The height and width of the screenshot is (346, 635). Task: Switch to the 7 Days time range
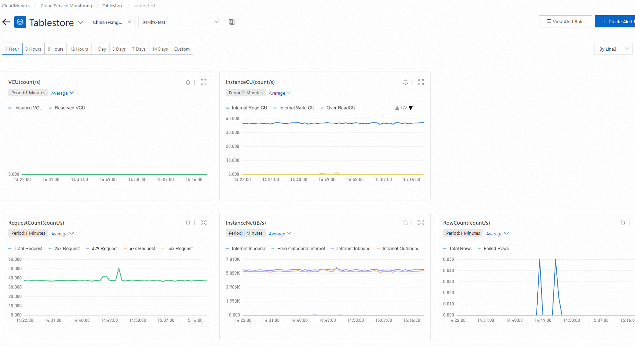[x=139, y=49]
